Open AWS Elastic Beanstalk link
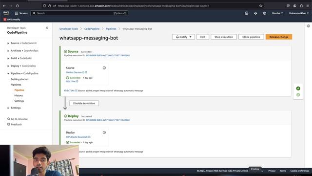Image resolution: width=312 pixels, height=176 pixels. click(78, 137)
